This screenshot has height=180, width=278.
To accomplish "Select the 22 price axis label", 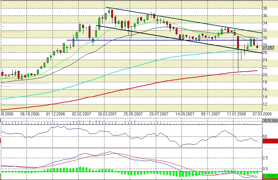I will point(265,67).
